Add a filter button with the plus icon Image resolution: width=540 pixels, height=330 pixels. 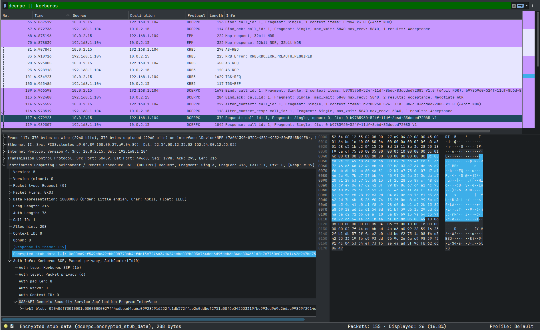click(x=532, y=6)
